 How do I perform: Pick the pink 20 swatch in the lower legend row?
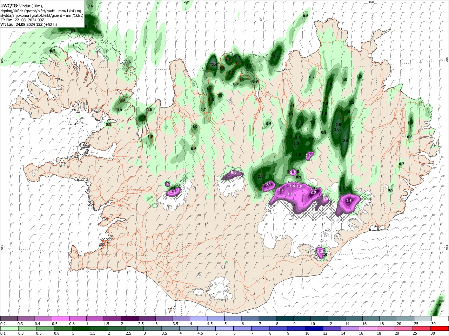pos(404,328)
